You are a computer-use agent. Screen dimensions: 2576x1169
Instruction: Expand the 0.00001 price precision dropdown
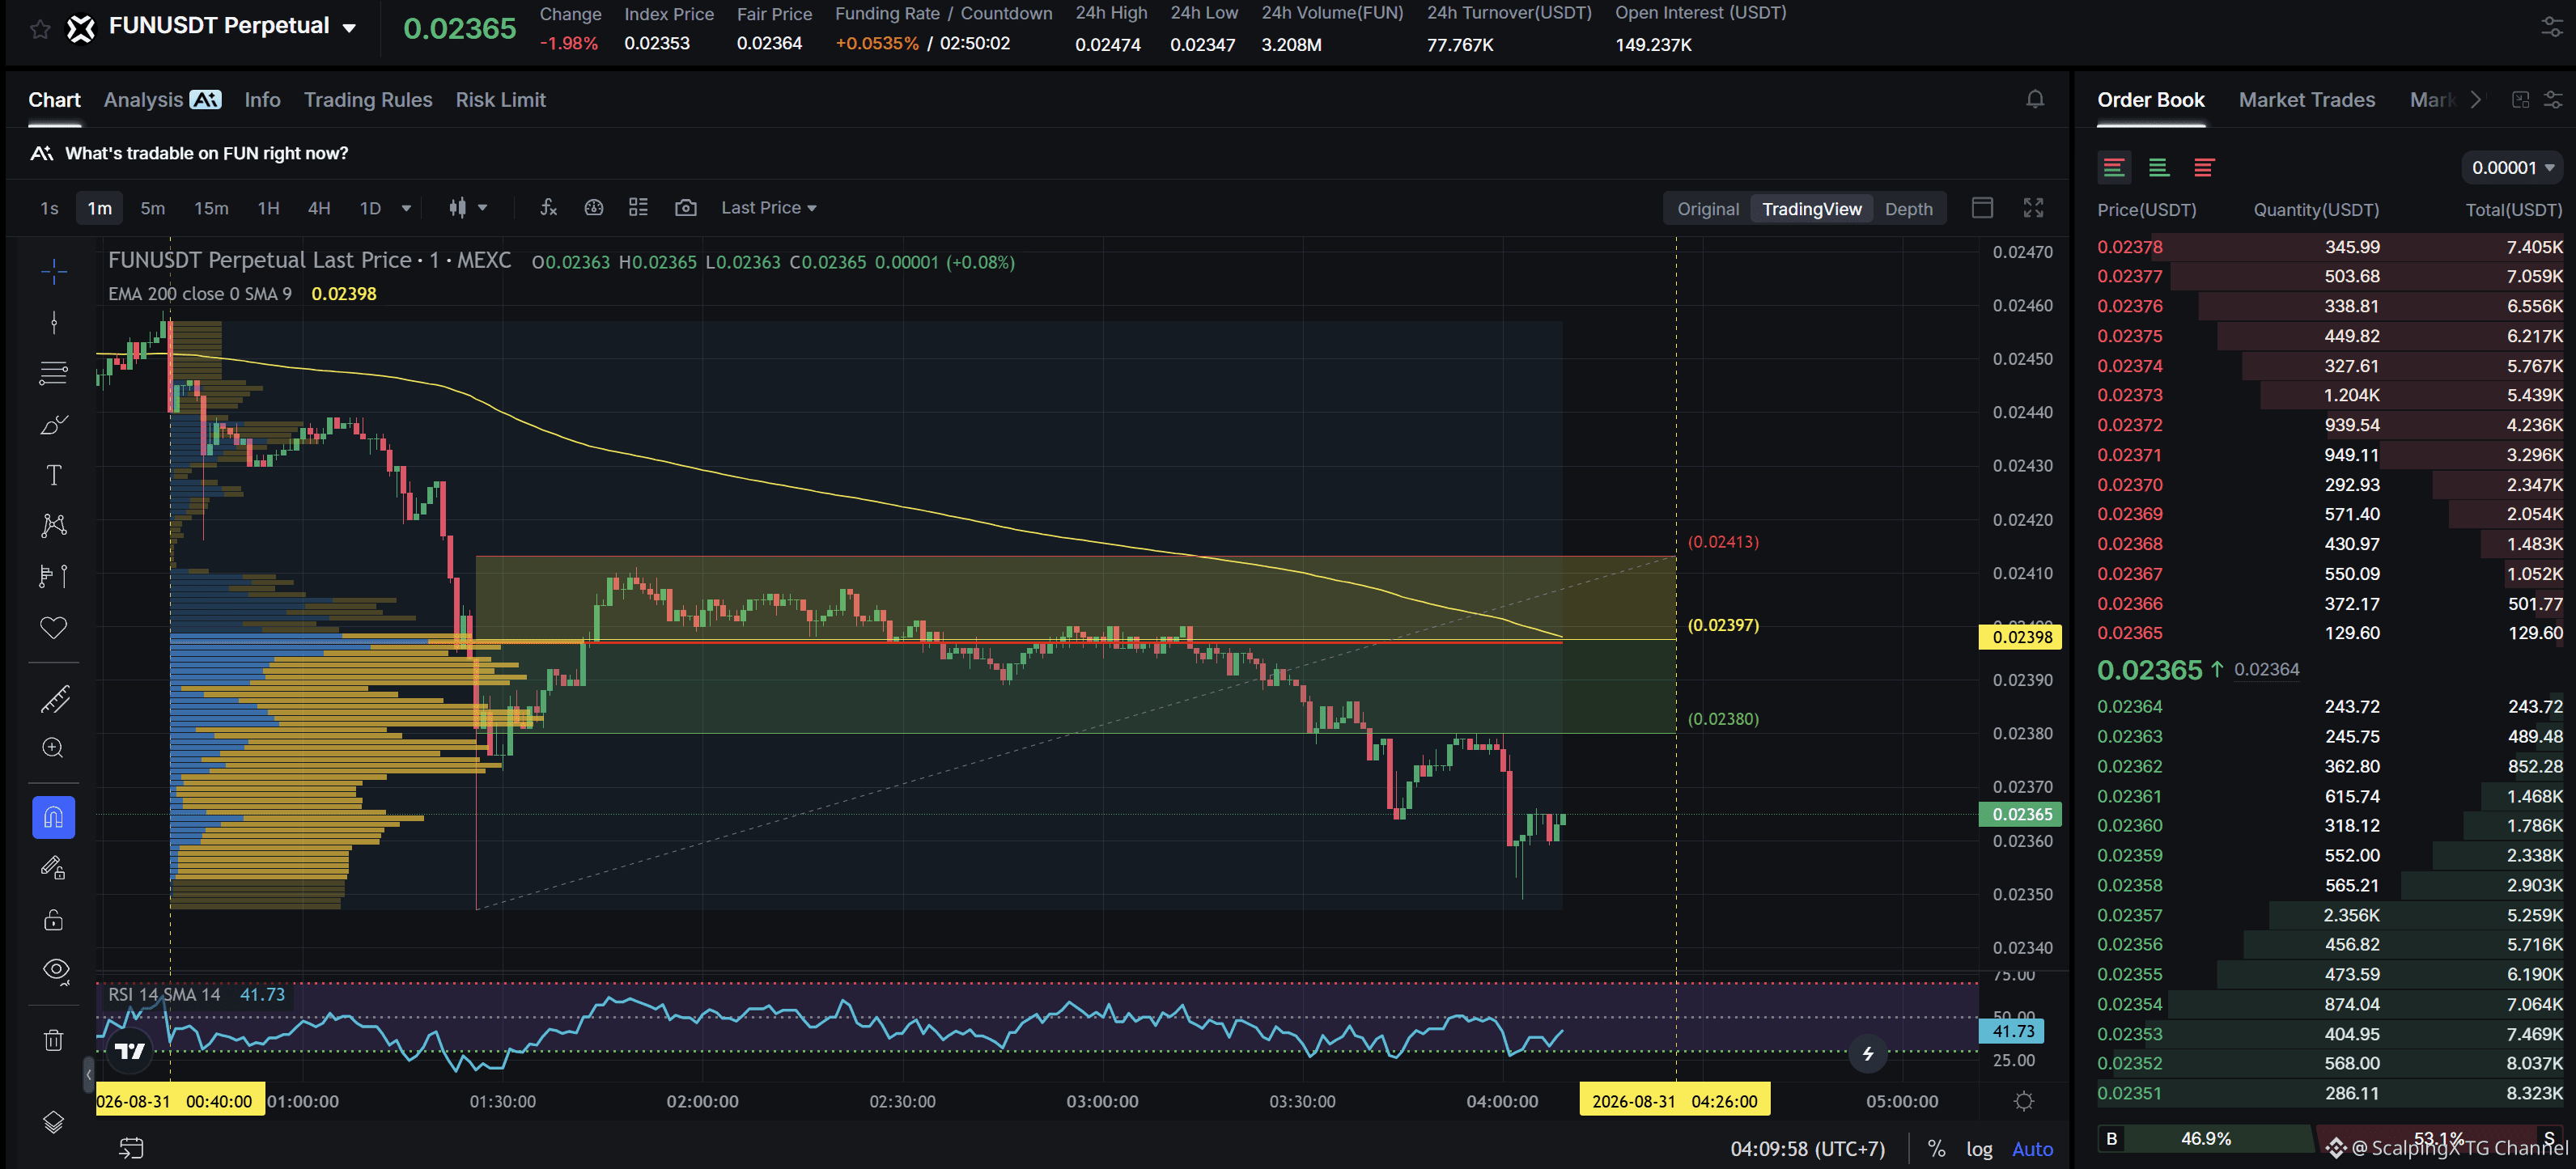(2513, 167)
